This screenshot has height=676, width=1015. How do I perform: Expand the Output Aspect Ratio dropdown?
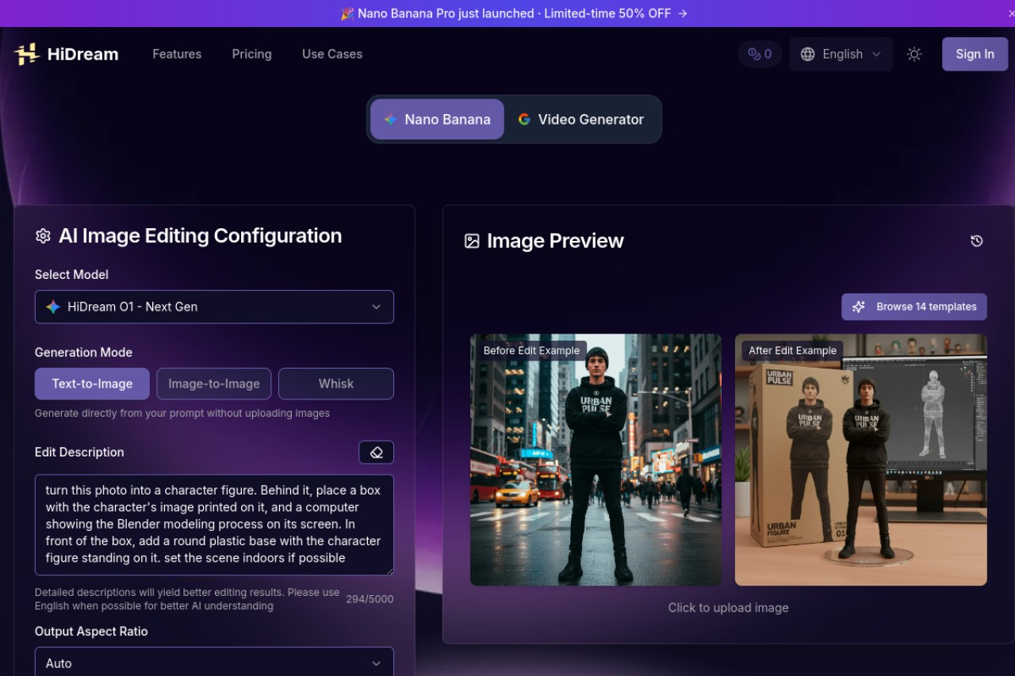(x=214, y=663)
